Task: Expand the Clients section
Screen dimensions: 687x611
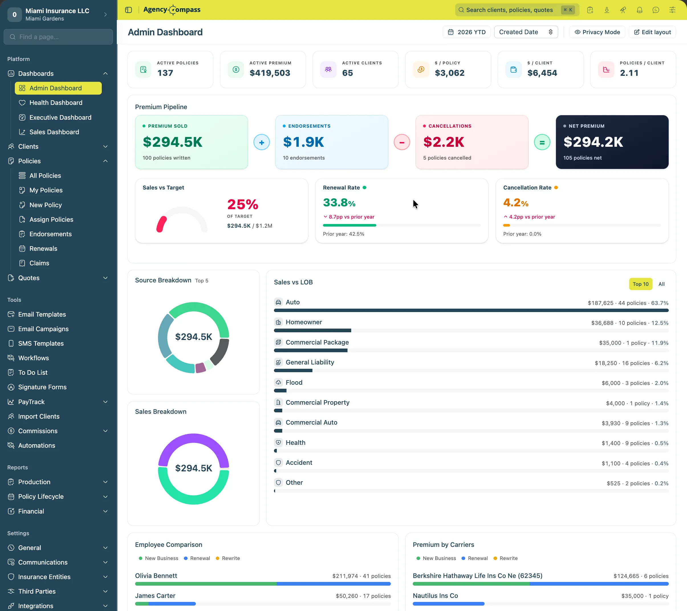Action: pos(58,146)
